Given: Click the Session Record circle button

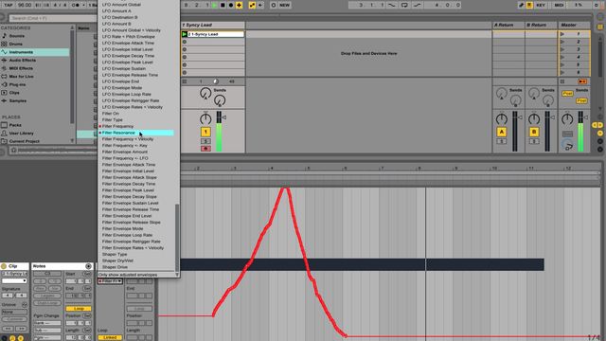Looking at the screenshot, I should [274, 5].
